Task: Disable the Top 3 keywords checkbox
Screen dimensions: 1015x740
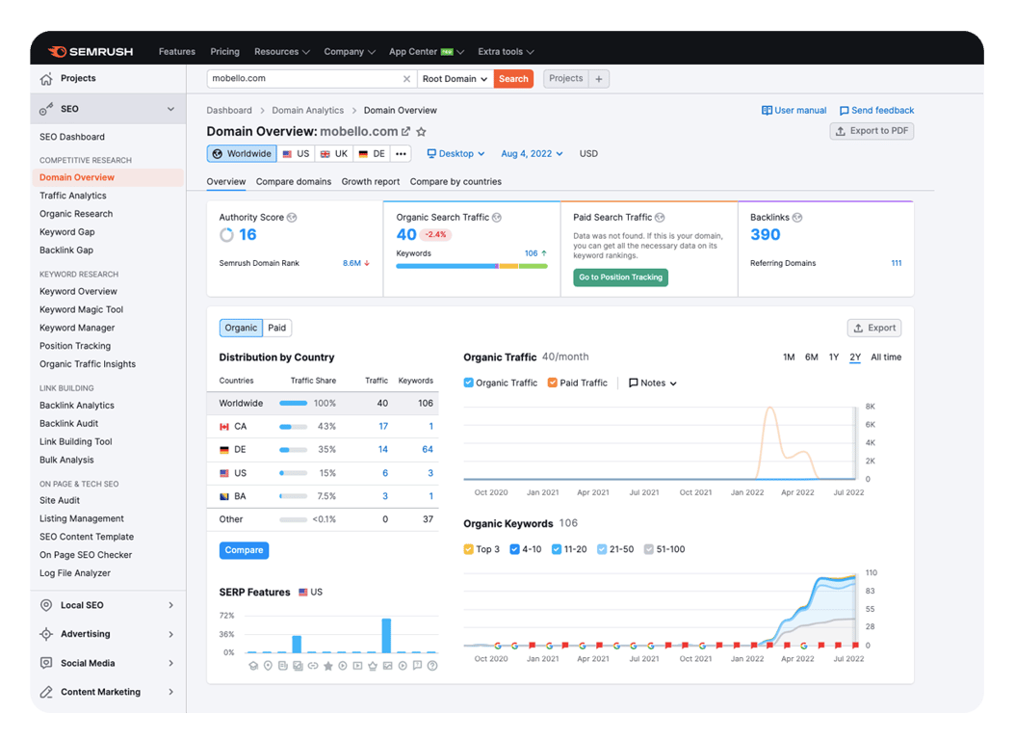Action: [469, 549]
